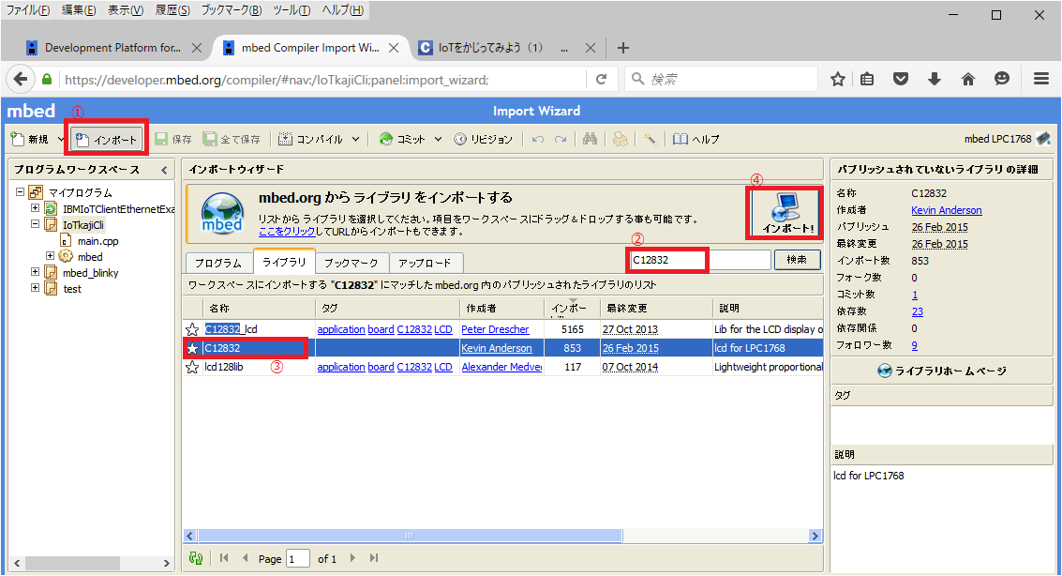This screenshot has height=576, width=1062.
Task: Open the ヘルプ help book button
Action: pos(696,140)
